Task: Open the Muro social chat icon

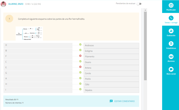Action: [171, 69]
